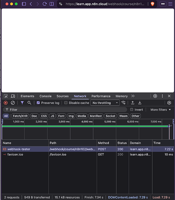The image size is (175, 200).
Task: Open the No throttling dropdown
Action: click(x=105, y=103)
